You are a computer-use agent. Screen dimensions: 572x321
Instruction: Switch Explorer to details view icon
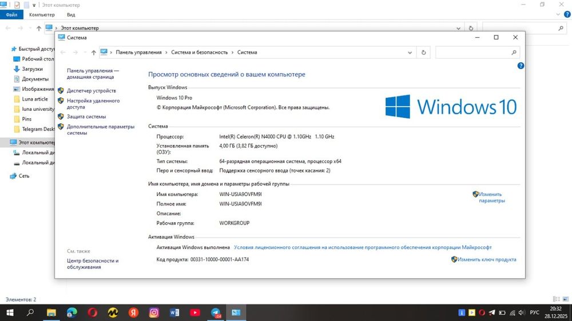pyautogui.click(x=557, y=299)
